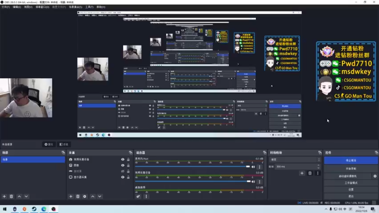
Task: Add a new source with plus icon
Action: (71, 196)
